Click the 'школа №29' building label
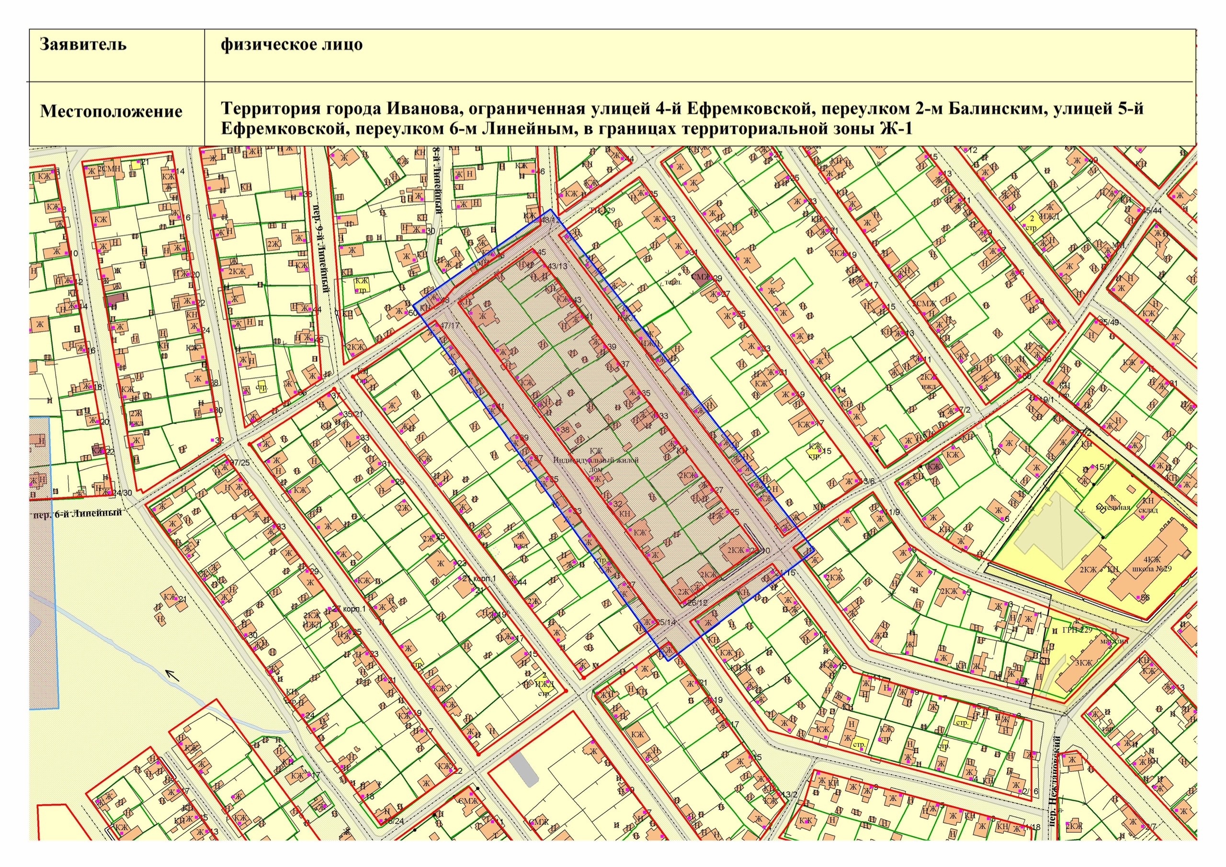The width and height of the screenshot is (1226, 867). pos(1152,569)
